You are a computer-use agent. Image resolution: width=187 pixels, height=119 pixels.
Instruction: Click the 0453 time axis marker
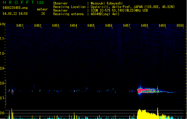pyautogui.click(x=56, y=26)
